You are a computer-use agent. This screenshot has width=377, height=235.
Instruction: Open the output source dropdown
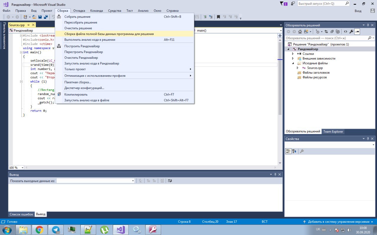133,181
